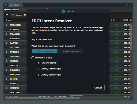Expand the DIS (359) group row

7,65
